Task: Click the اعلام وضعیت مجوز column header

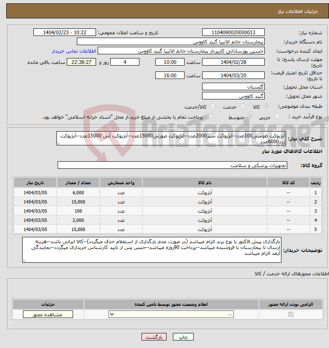Action: coord(171,304)
